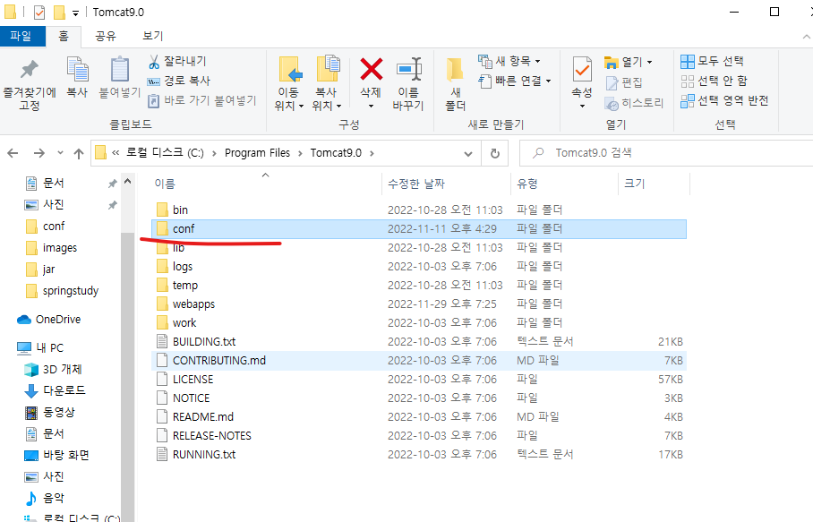813x522 pixels.
Task: Click Select none (선택 안 함)
Action: (x=714, y=81)
